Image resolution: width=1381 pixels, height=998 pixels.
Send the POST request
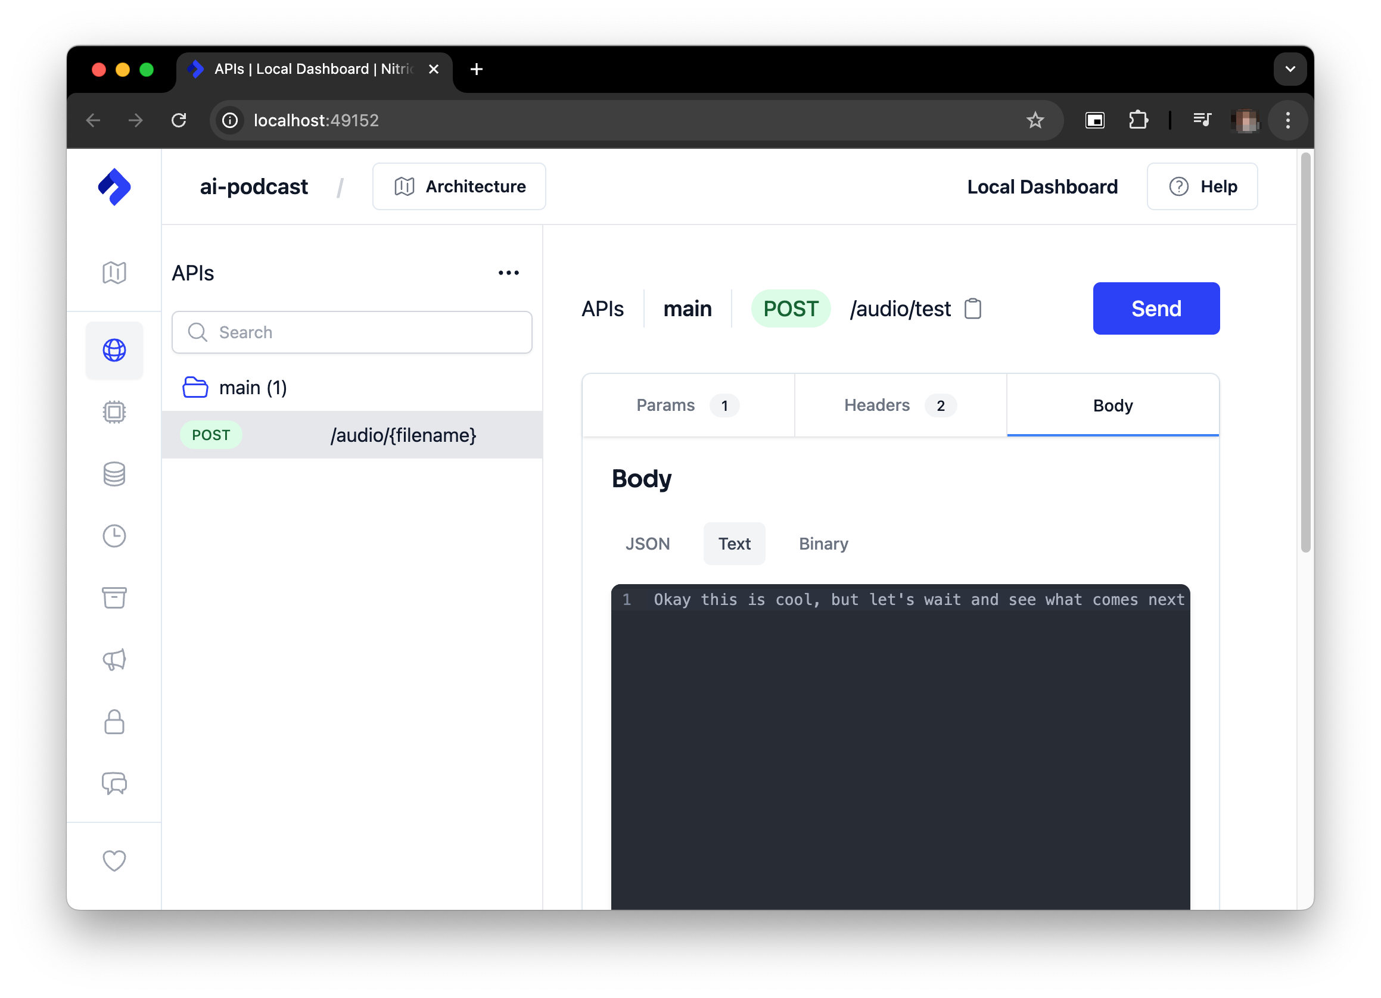pos(1156,308)
